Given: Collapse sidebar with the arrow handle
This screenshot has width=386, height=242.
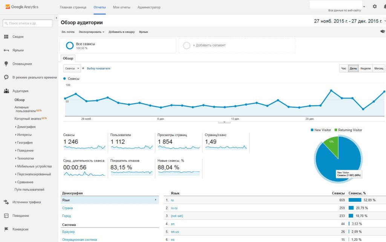Looking at the screenshot, I should pyautogui.click(x=56, y=18).
